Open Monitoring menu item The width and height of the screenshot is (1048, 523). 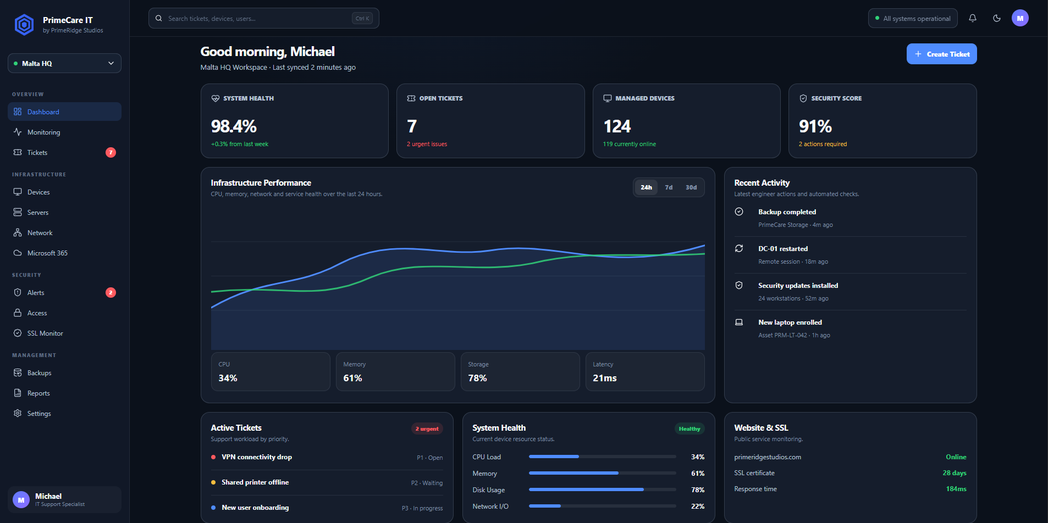(x=64, y=132)
